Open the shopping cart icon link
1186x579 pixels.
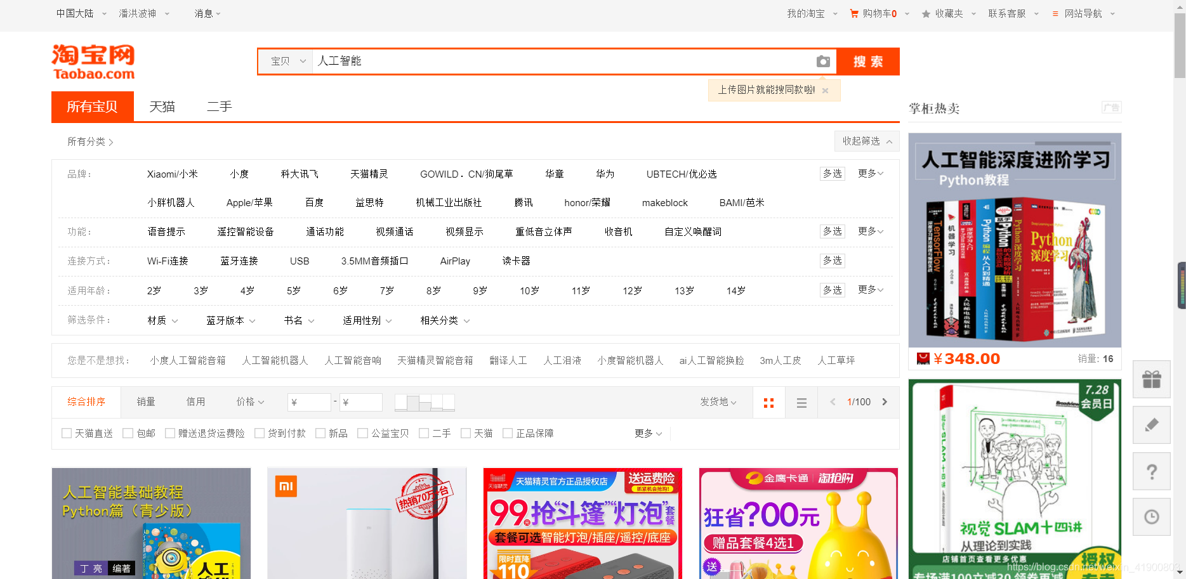(854, 13)
